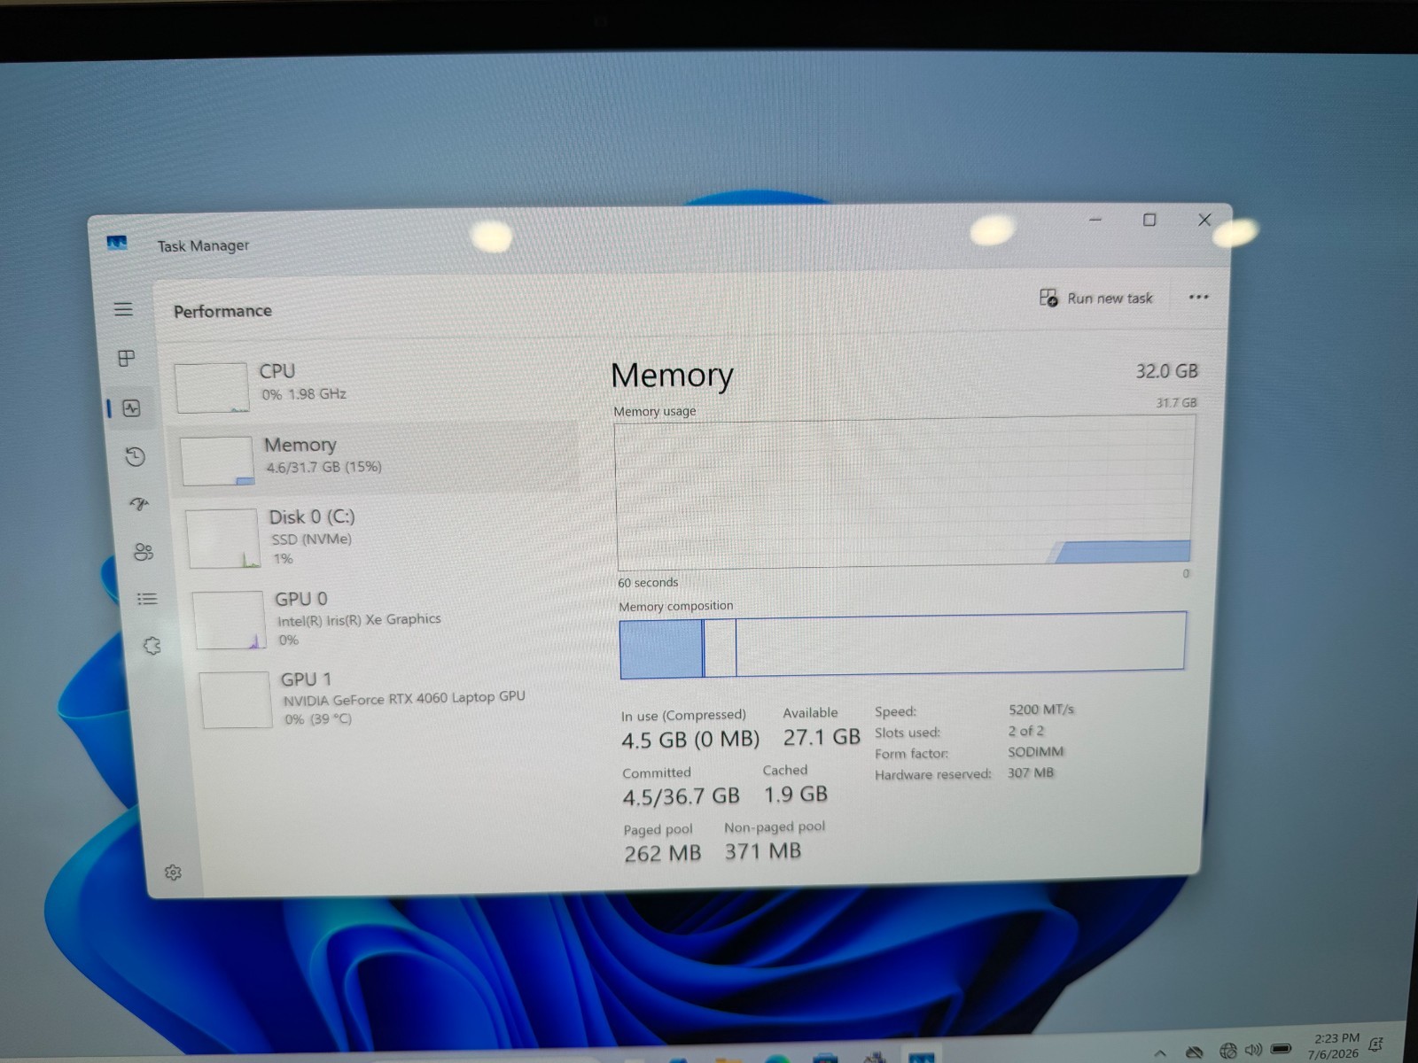Viewport: 1418px width, 1063px height.
Task: Click the 27.1 GB available value
Action: (822, 737)
